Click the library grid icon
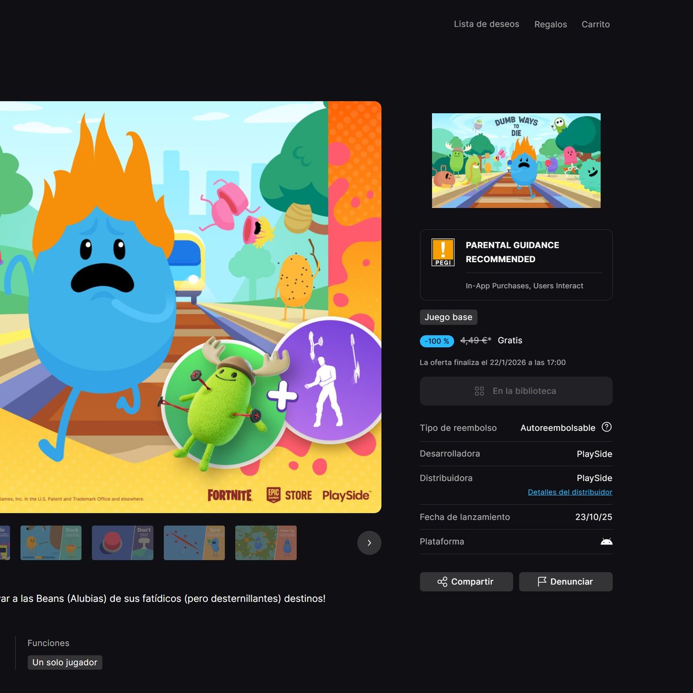 [x=479, y=391]
